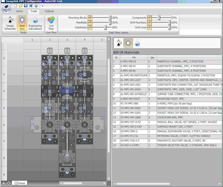Image resolution: width=223 pixels, height=187 pixels.
Task: Remove panel with circled X icon
Action: [x=9, y=183]
